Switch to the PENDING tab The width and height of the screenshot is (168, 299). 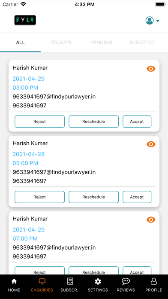[x=101, y=43]
